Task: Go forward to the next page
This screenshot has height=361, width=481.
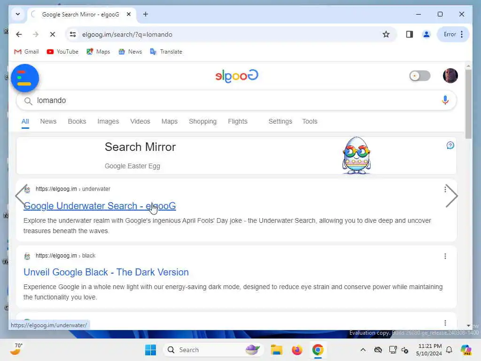Action: 36,34
